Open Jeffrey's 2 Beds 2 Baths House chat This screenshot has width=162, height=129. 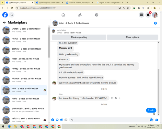tap(24, 70)
